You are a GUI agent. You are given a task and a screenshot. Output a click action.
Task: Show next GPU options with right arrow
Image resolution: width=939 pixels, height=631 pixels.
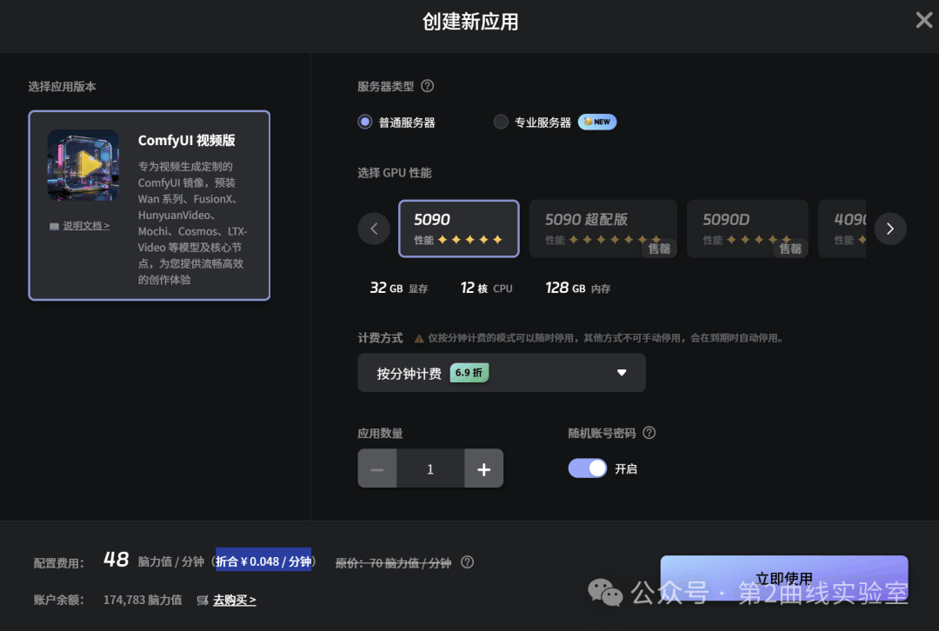pyautogui.click(x=890, y=229)
